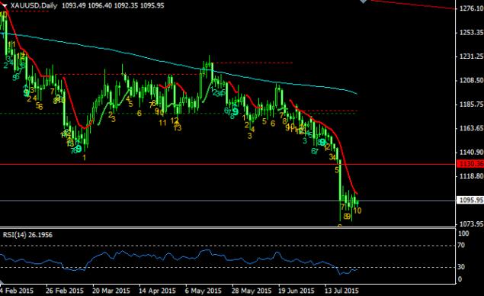Viewport: 484px width, 296px height.
Task: Click the yellow count 1 below March low
Action: pos(85,158)
